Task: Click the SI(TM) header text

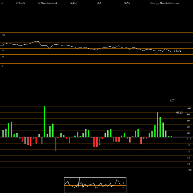Action: (x=73, y=3)
